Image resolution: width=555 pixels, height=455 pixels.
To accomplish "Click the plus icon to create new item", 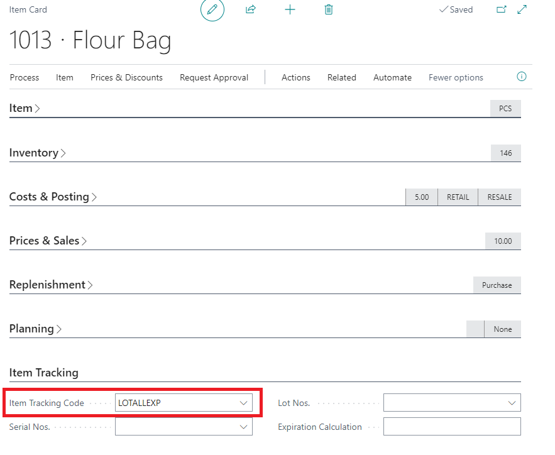I will tap(290, 9).
